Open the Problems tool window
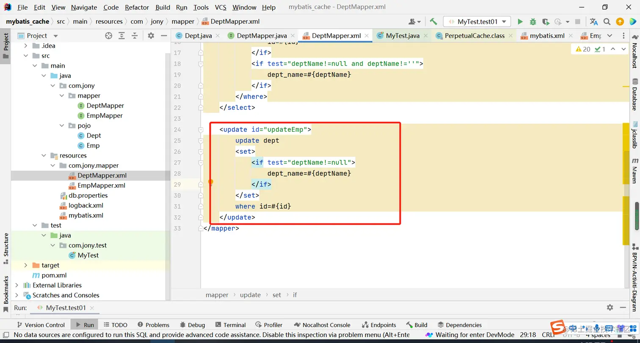 click(x=154, y=325)
